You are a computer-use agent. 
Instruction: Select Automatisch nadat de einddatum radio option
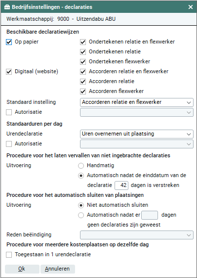click(x=81, y=176)
